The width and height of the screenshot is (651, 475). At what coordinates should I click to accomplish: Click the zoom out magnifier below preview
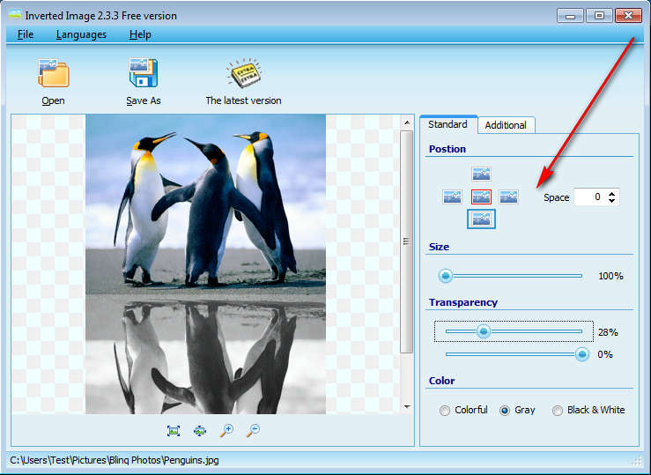pyautogui.click(x=253, y=430)
